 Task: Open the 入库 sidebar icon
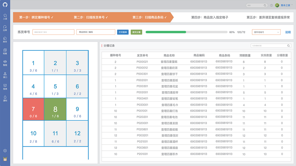click(x=5, y=17)
